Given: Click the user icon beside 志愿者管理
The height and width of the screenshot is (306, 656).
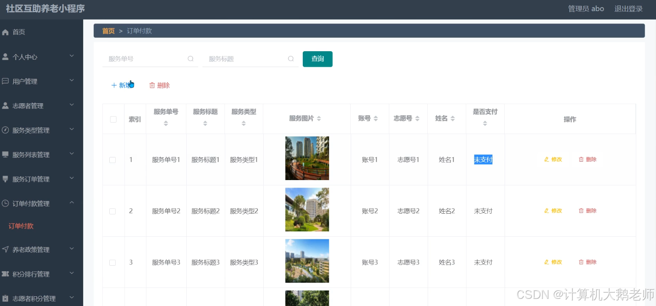Looking at the screenshot, I should [x=5, y=105].
